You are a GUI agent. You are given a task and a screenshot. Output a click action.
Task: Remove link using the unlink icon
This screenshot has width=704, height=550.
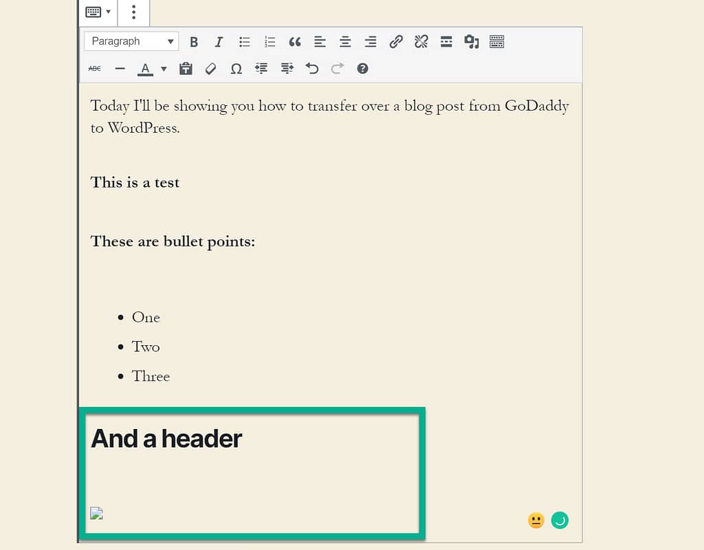(x=421, y=42)
